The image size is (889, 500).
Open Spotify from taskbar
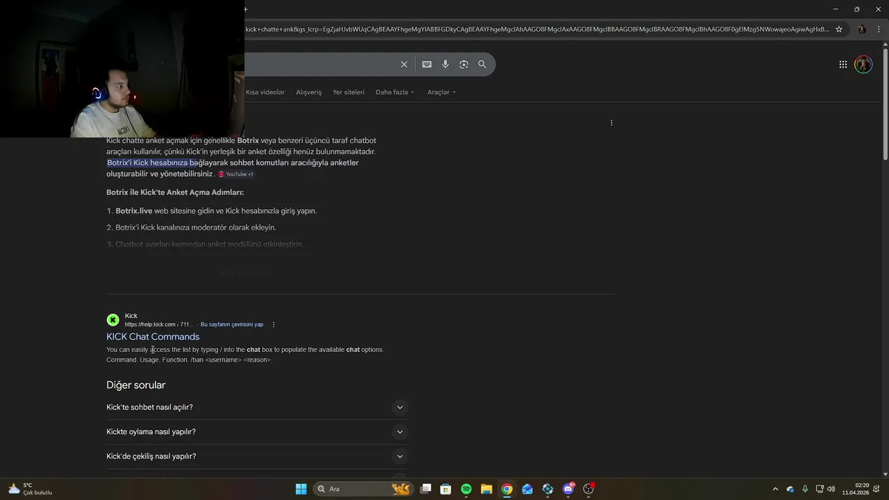tap(466, 489)
